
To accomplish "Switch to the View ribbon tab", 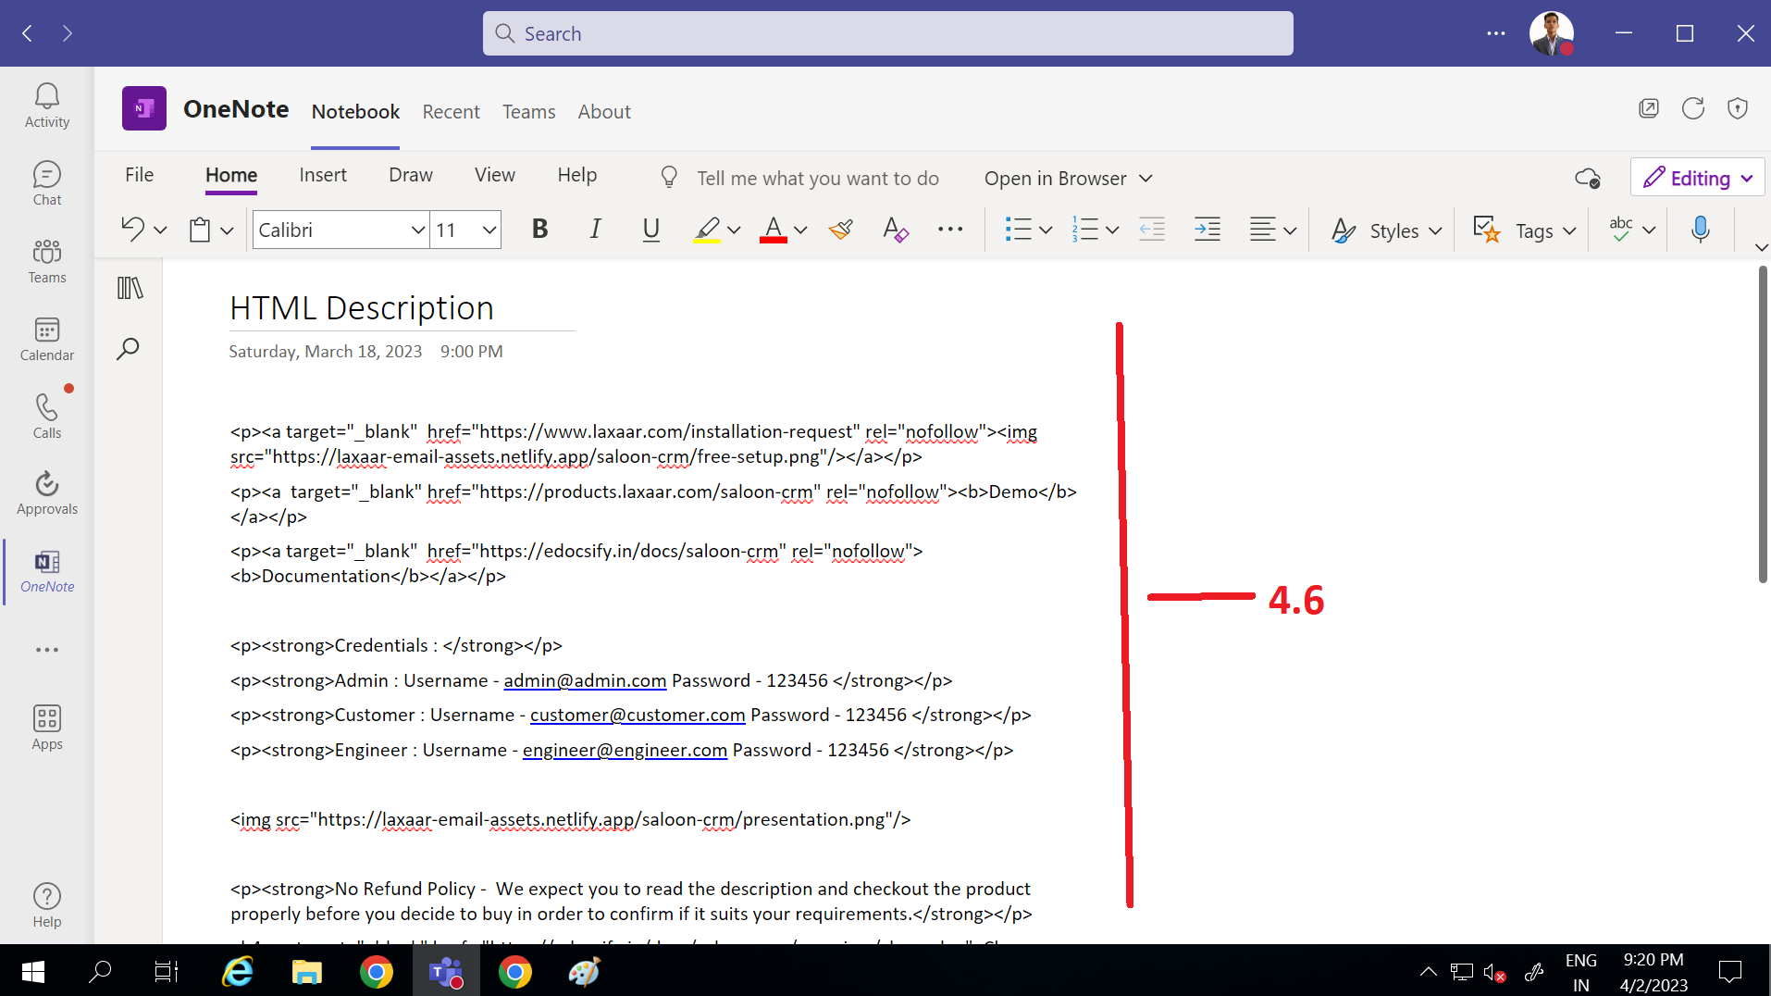I will 495,175.
